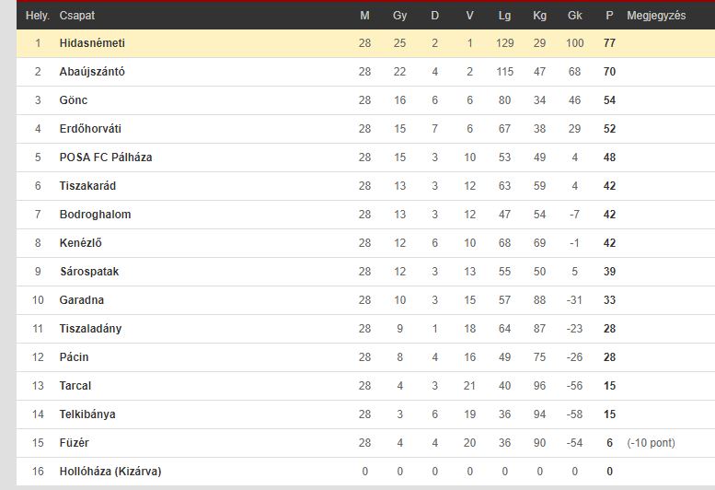Open the Füzér team entry
715x490 pixels.
tap(74, 443)
